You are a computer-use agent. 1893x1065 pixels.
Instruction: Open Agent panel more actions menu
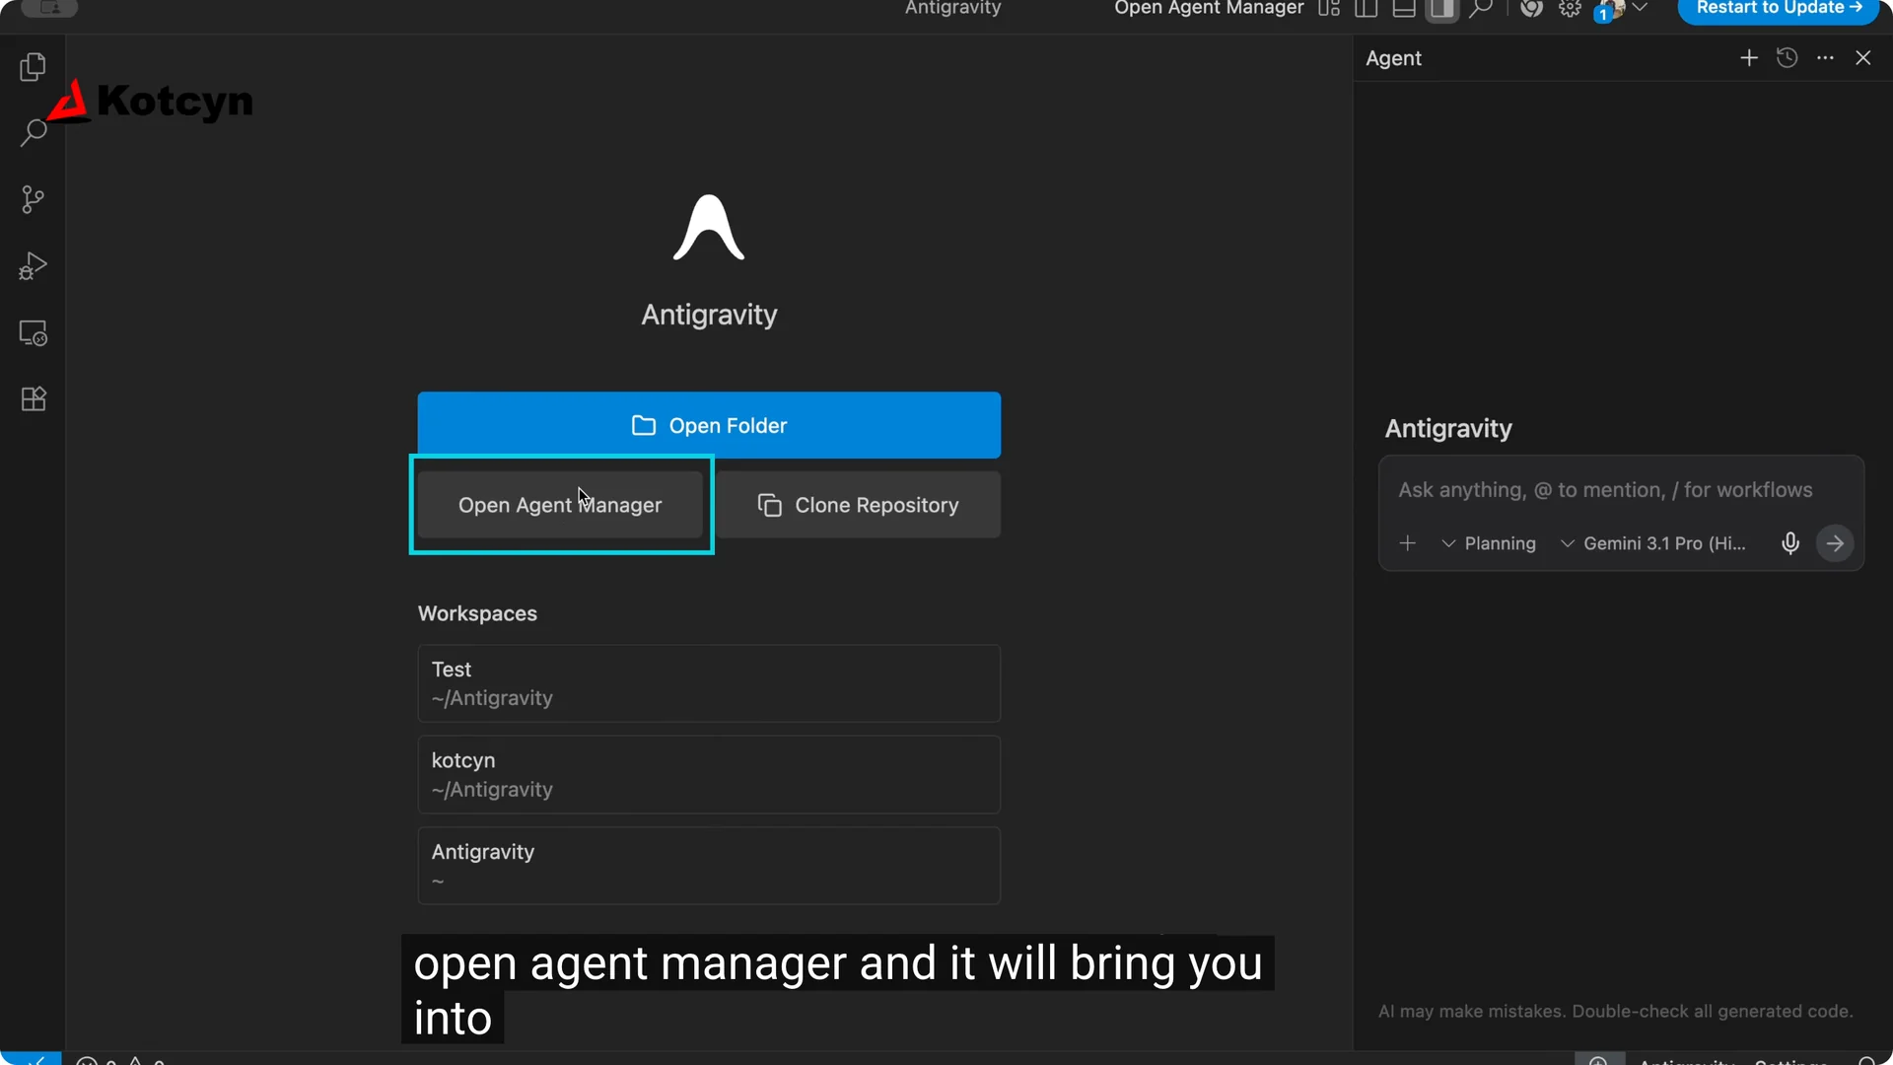point(1825,58)
